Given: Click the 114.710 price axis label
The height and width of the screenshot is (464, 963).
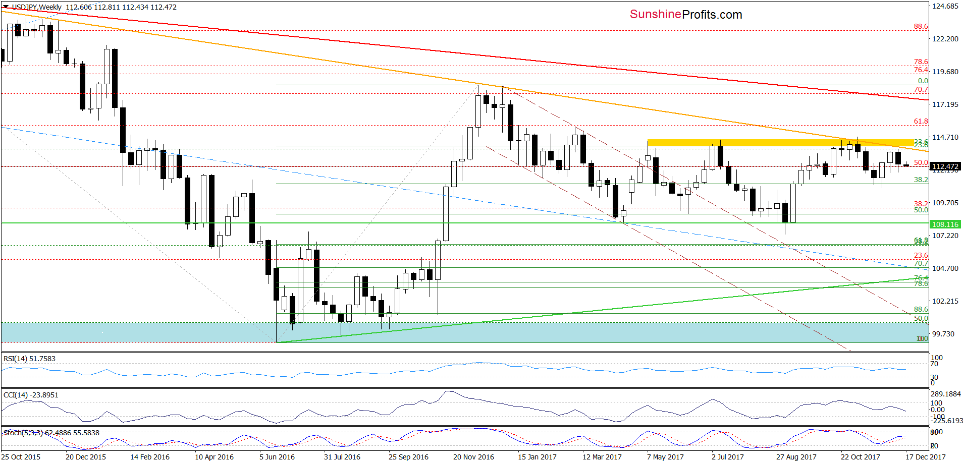Looking at the screenshot, I should pos(945,137).
